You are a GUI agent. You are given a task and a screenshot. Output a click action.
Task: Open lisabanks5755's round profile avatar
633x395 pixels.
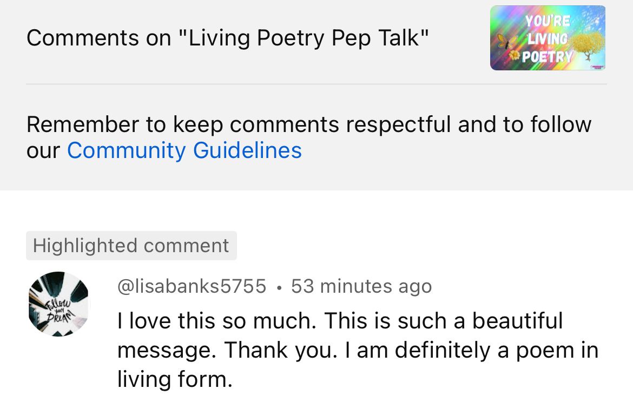58,304
